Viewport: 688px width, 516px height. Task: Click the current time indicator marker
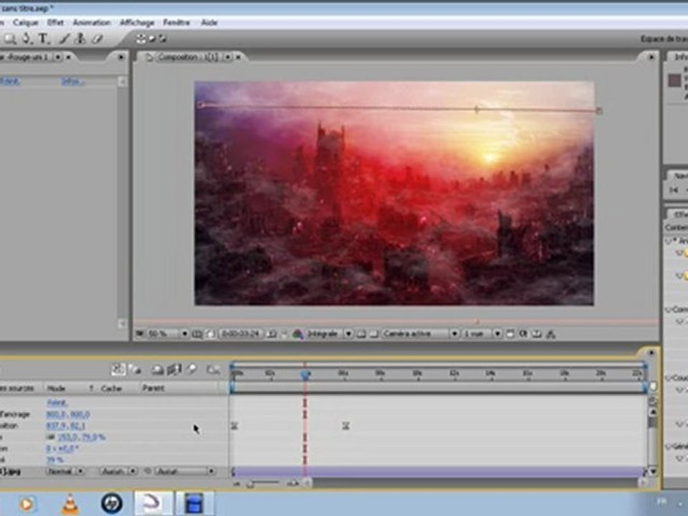[305, 374]
